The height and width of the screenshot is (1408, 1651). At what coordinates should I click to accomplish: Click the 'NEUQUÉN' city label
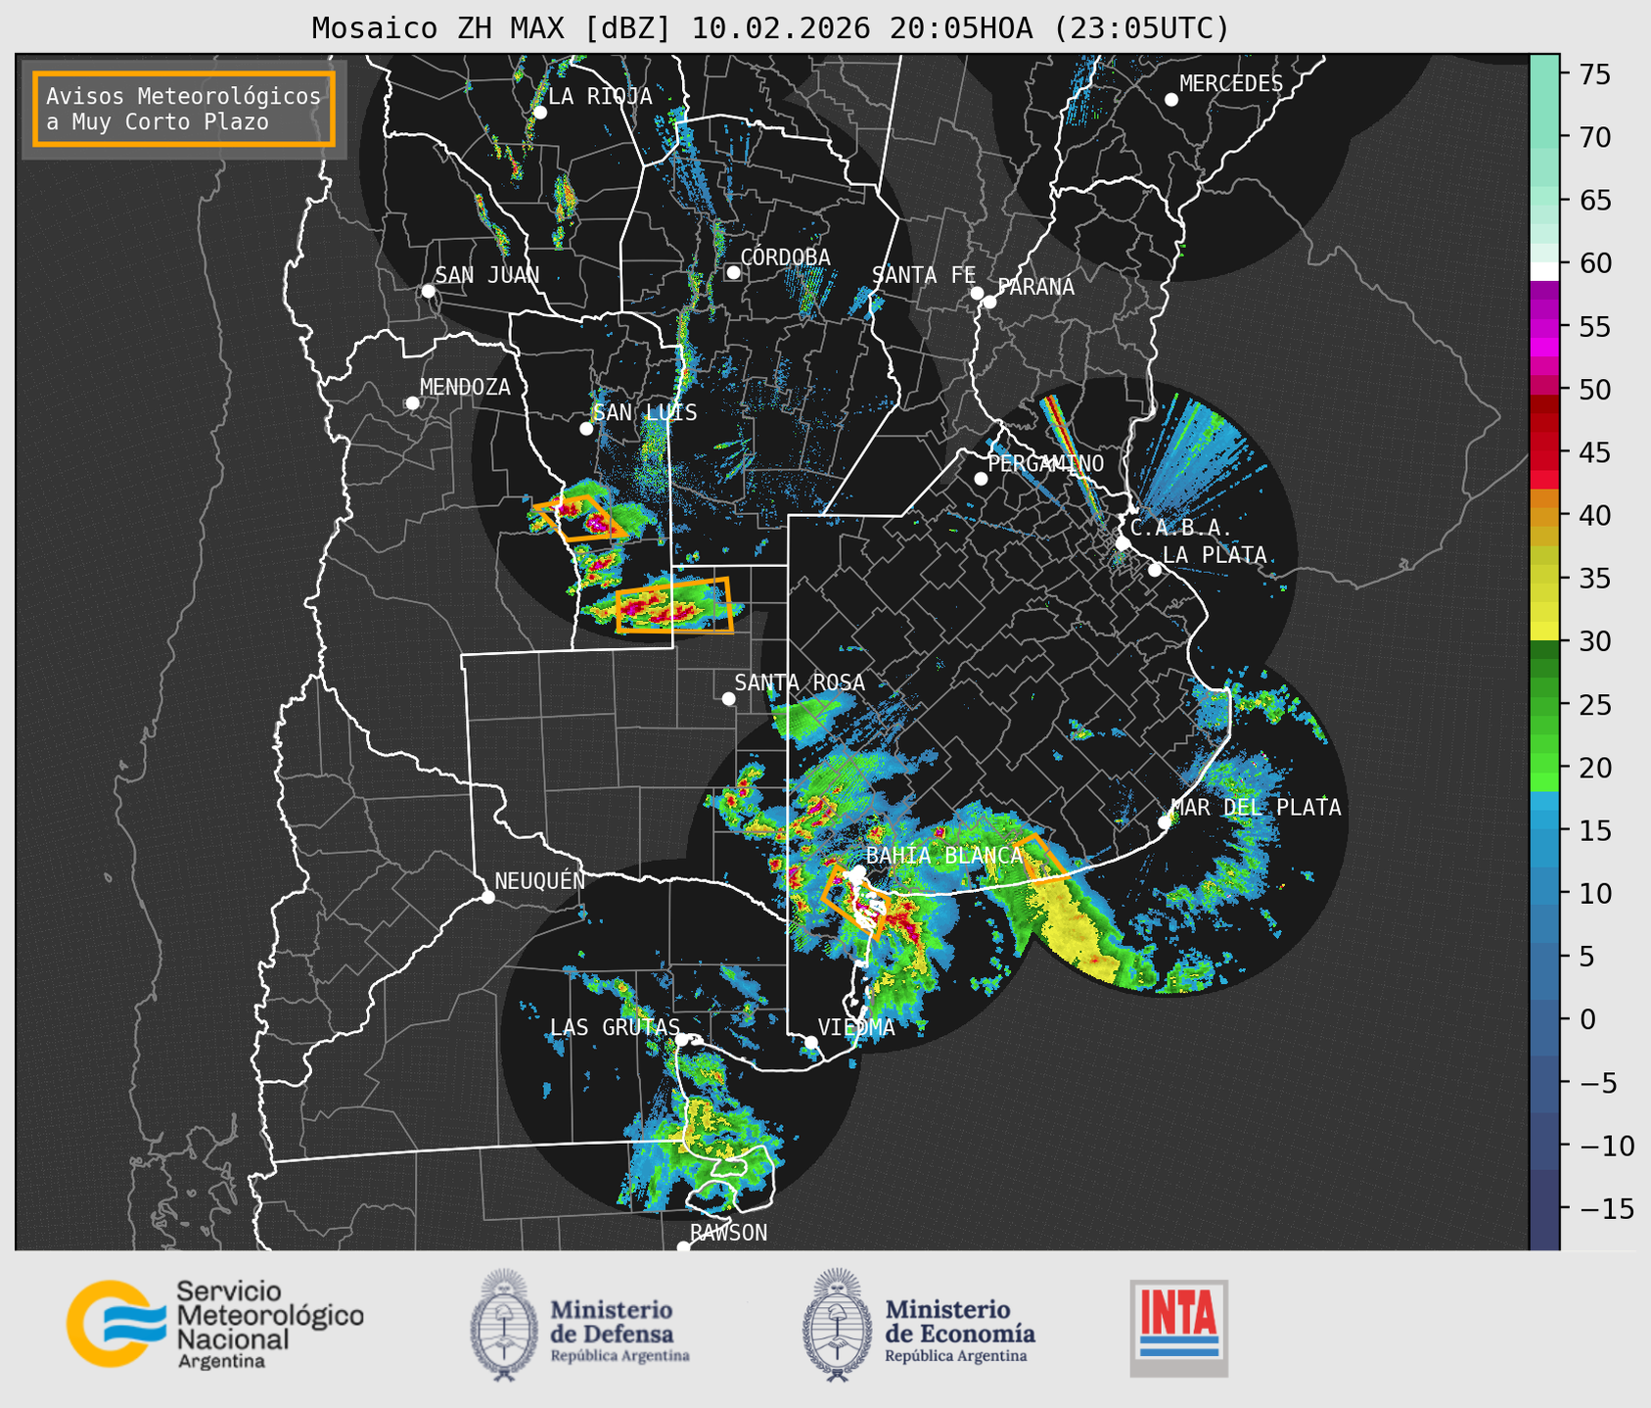tap(539, 880)
